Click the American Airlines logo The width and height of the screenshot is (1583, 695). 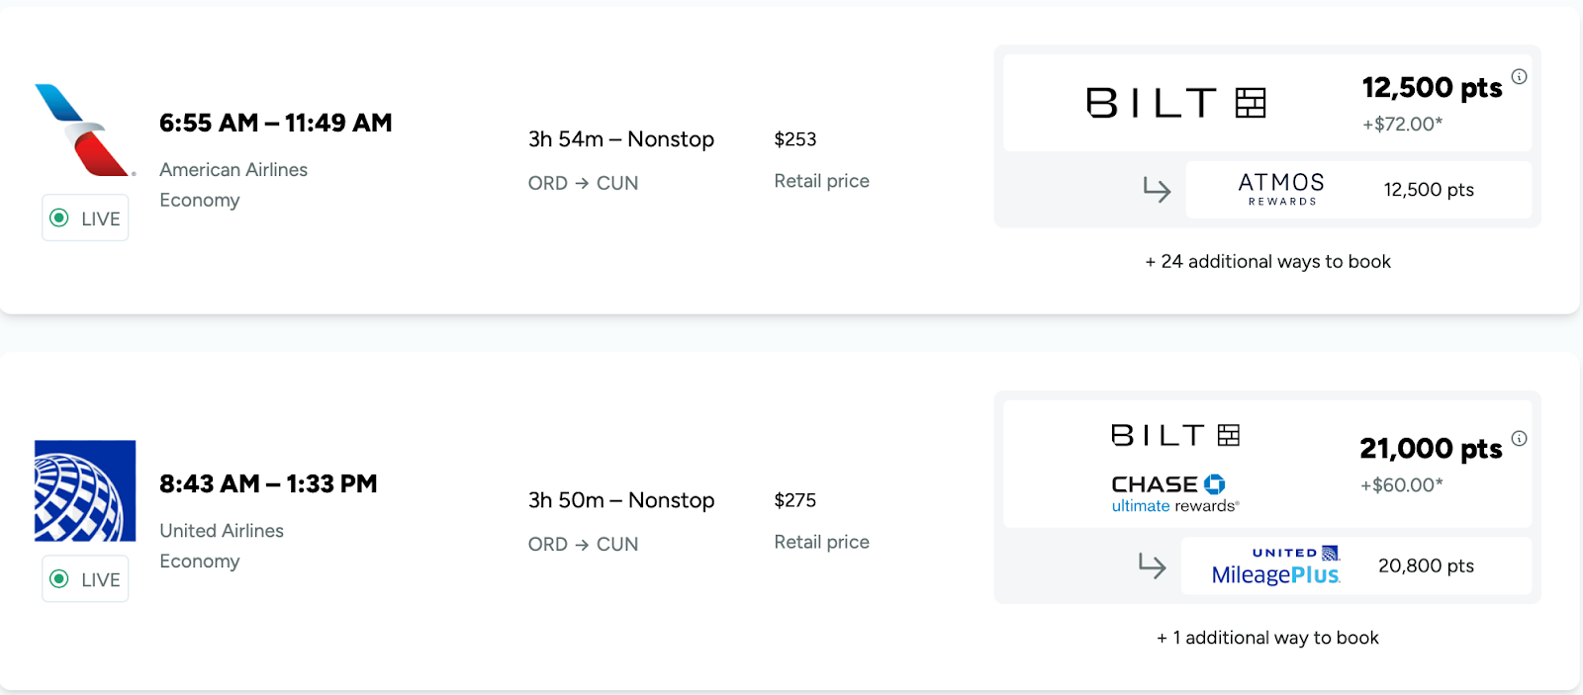84,130
